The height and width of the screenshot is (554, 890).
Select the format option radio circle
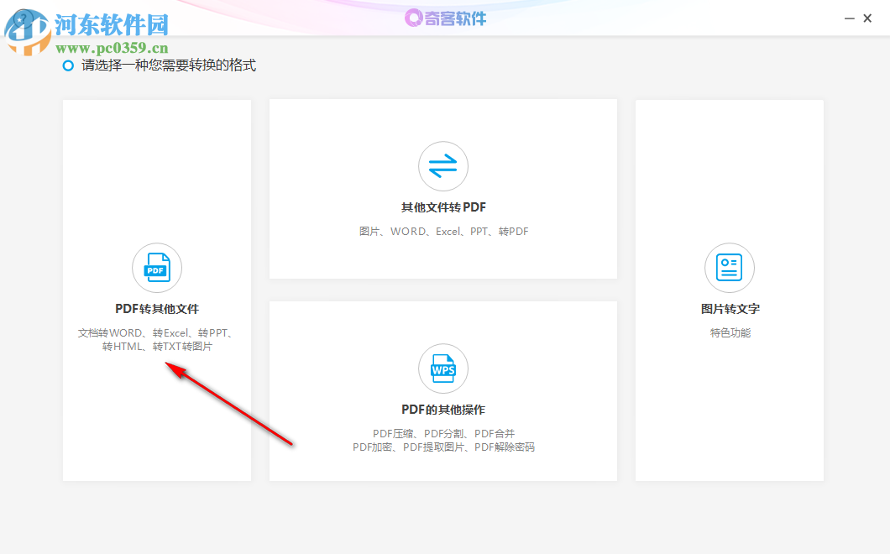coord(68,65)
